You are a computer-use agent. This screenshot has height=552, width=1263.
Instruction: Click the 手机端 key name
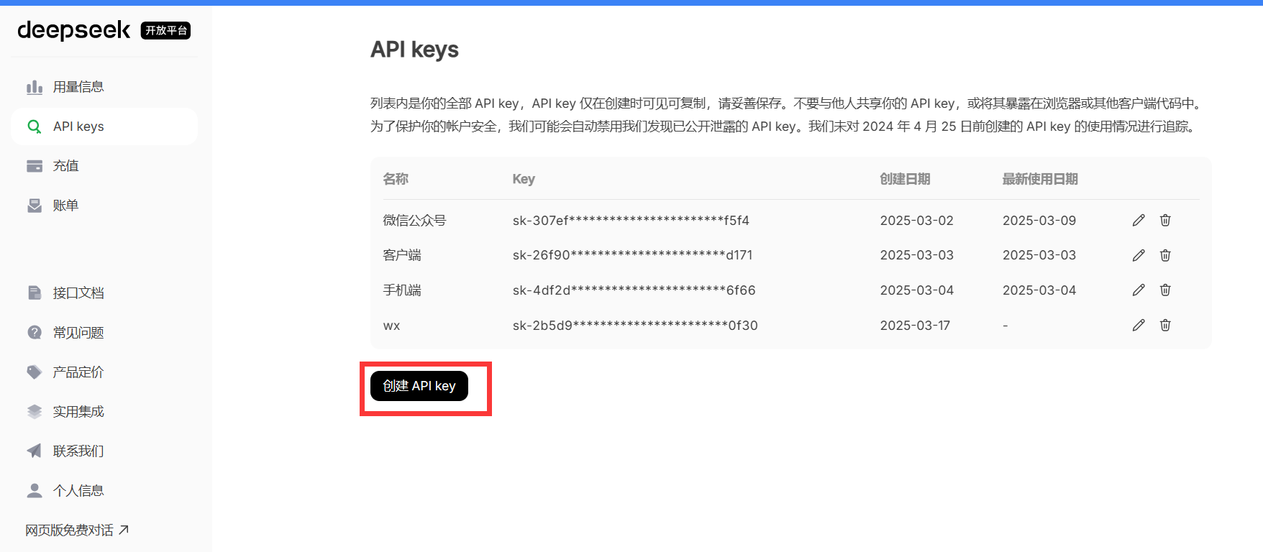pyautogui.click(x=402, y=290)
